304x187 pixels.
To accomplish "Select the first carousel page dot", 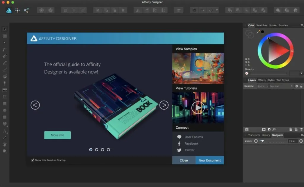I will [91, 149].
